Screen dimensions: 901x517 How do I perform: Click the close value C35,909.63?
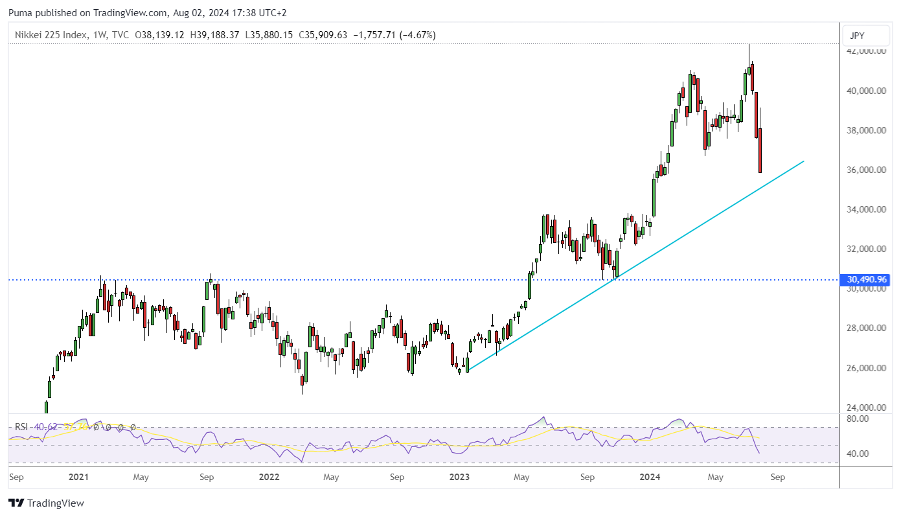[x=323, y=35]
